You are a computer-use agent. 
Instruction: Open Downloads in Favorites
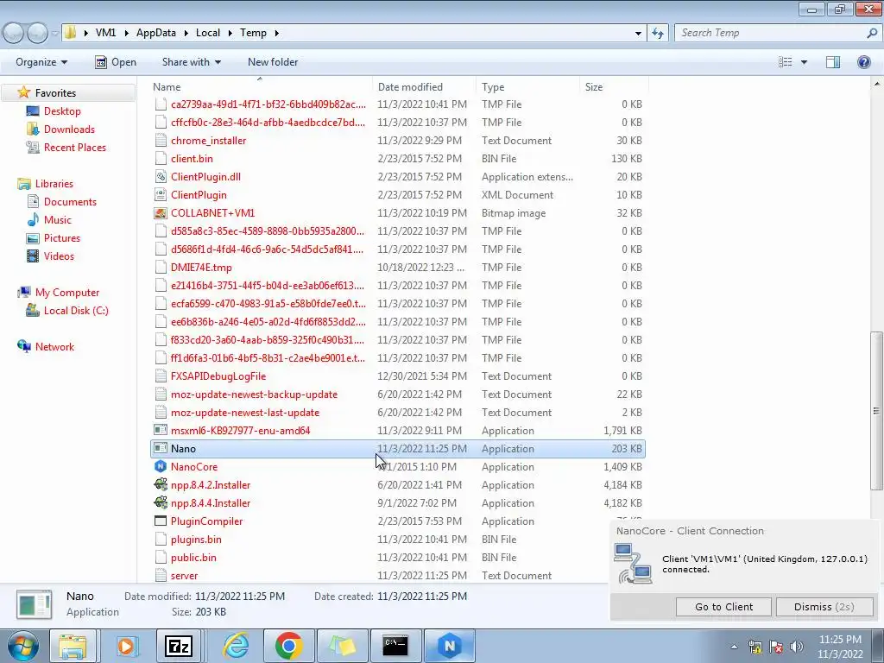[x=69, y=129]
